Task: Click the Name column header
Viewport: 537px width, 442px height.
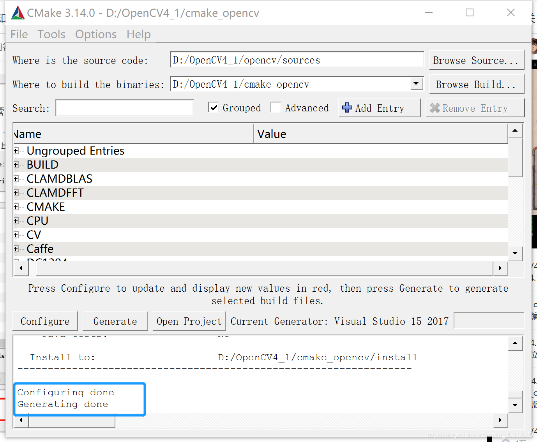Action: 133,134
